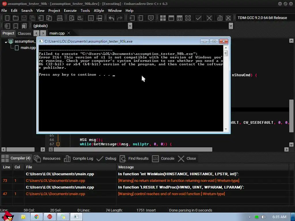The image size is (295, 221).
Task: Click the project panel scroll-right arrow
Action: point(43,149)
